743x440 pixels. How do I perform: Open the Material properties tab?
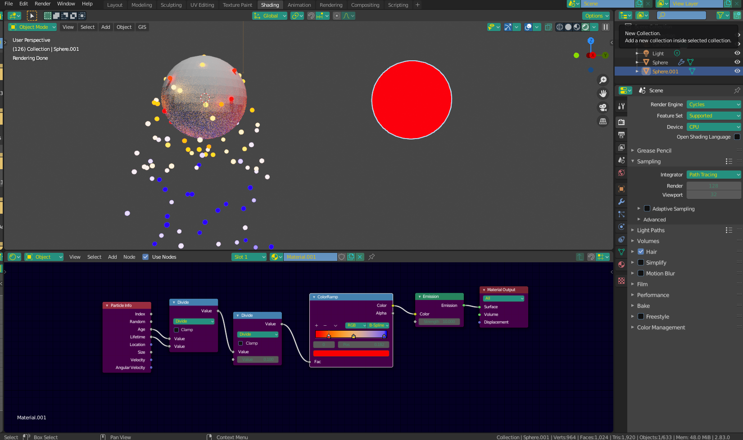point(621,265)
